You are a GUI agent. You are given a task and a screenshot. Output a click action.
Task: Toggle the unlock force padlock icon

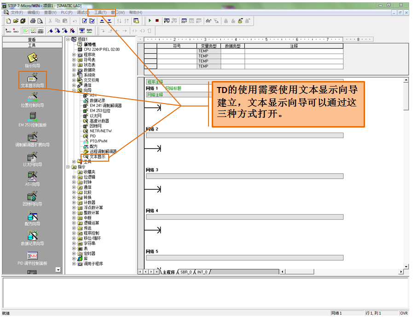(240, 21)
